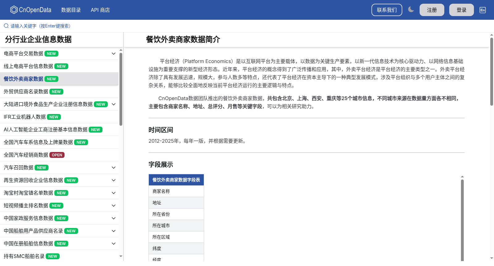Click the search magnifier icon
494x266 pixels.
click(6, 26)
